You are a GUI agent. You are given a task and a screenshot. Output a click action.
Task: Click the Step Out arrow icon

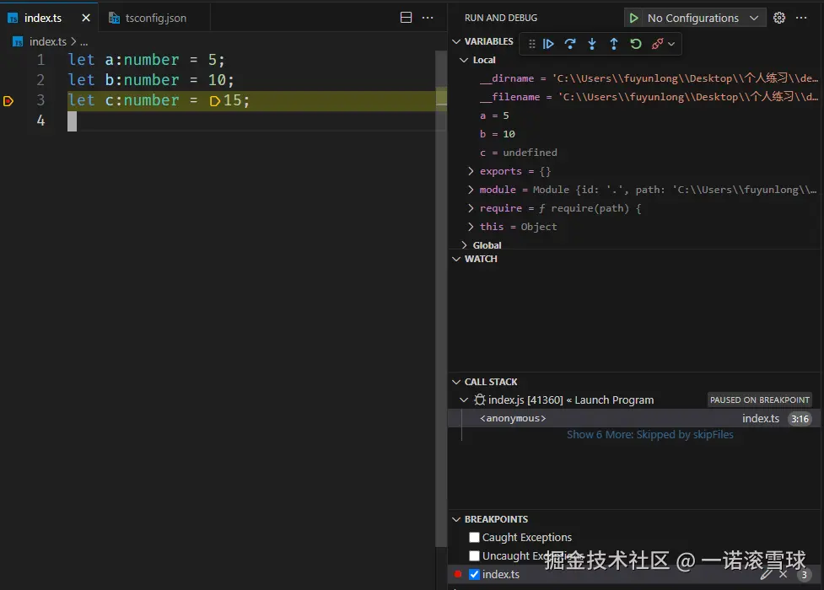click(613, 44)
